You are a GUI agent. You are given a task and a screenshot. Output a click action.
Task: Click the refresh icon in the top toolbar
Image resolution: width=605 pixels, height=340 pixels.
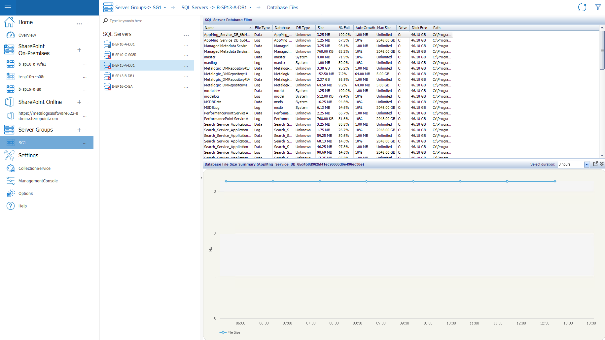[x=582, y=7]
